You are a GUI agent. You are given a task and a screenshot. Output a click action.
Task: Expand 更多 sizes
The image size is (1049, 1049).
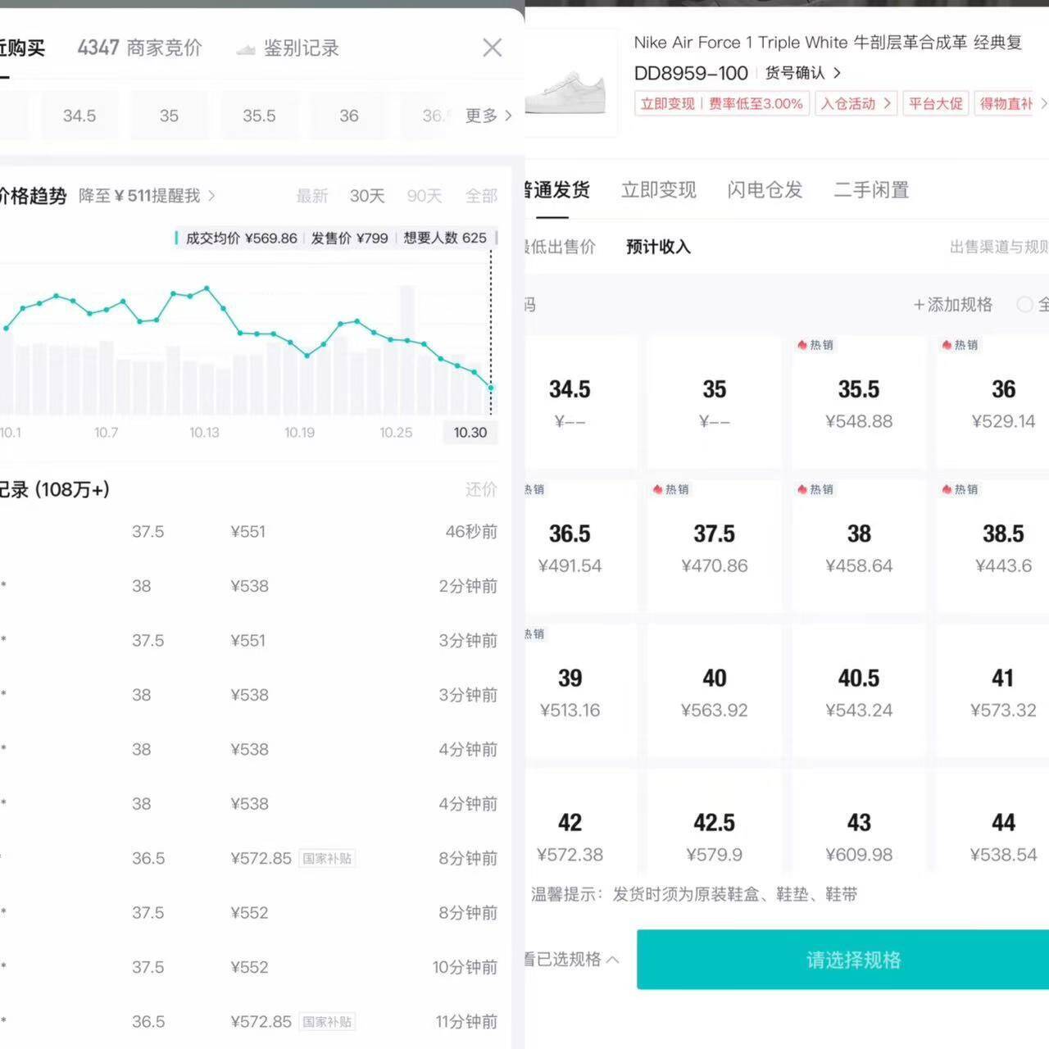click(488, 116)
